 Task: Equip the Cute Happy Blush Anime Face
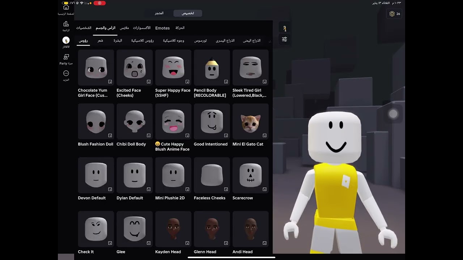tap(173, 121)
